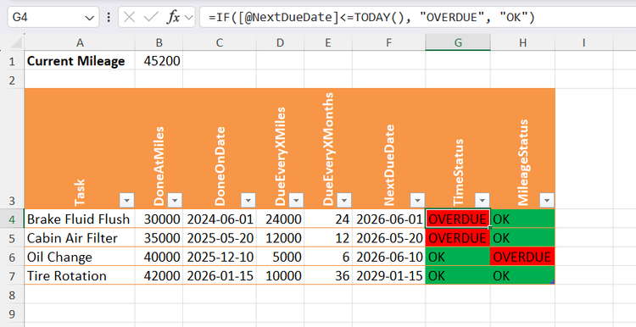Click the 24000 DueEveryXMiles cell
This screenshot has height=327, width=636.
point(281,219)
